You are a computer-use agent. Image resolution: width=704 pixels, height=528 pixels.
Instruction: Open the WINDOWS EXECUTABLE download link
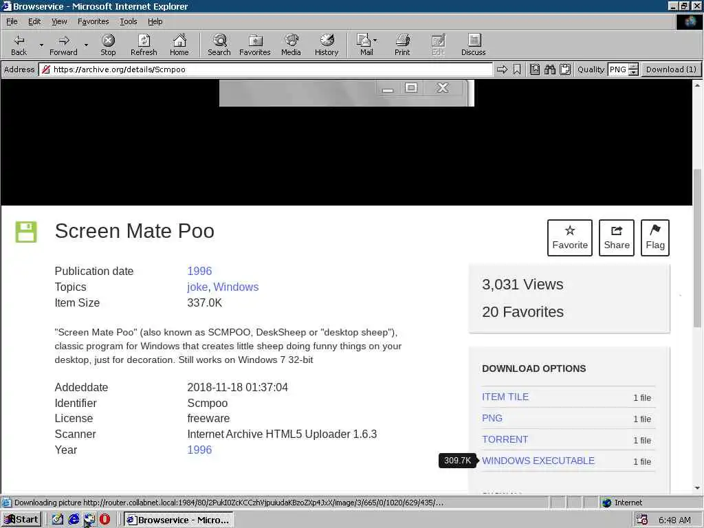(x=538, y=461)
